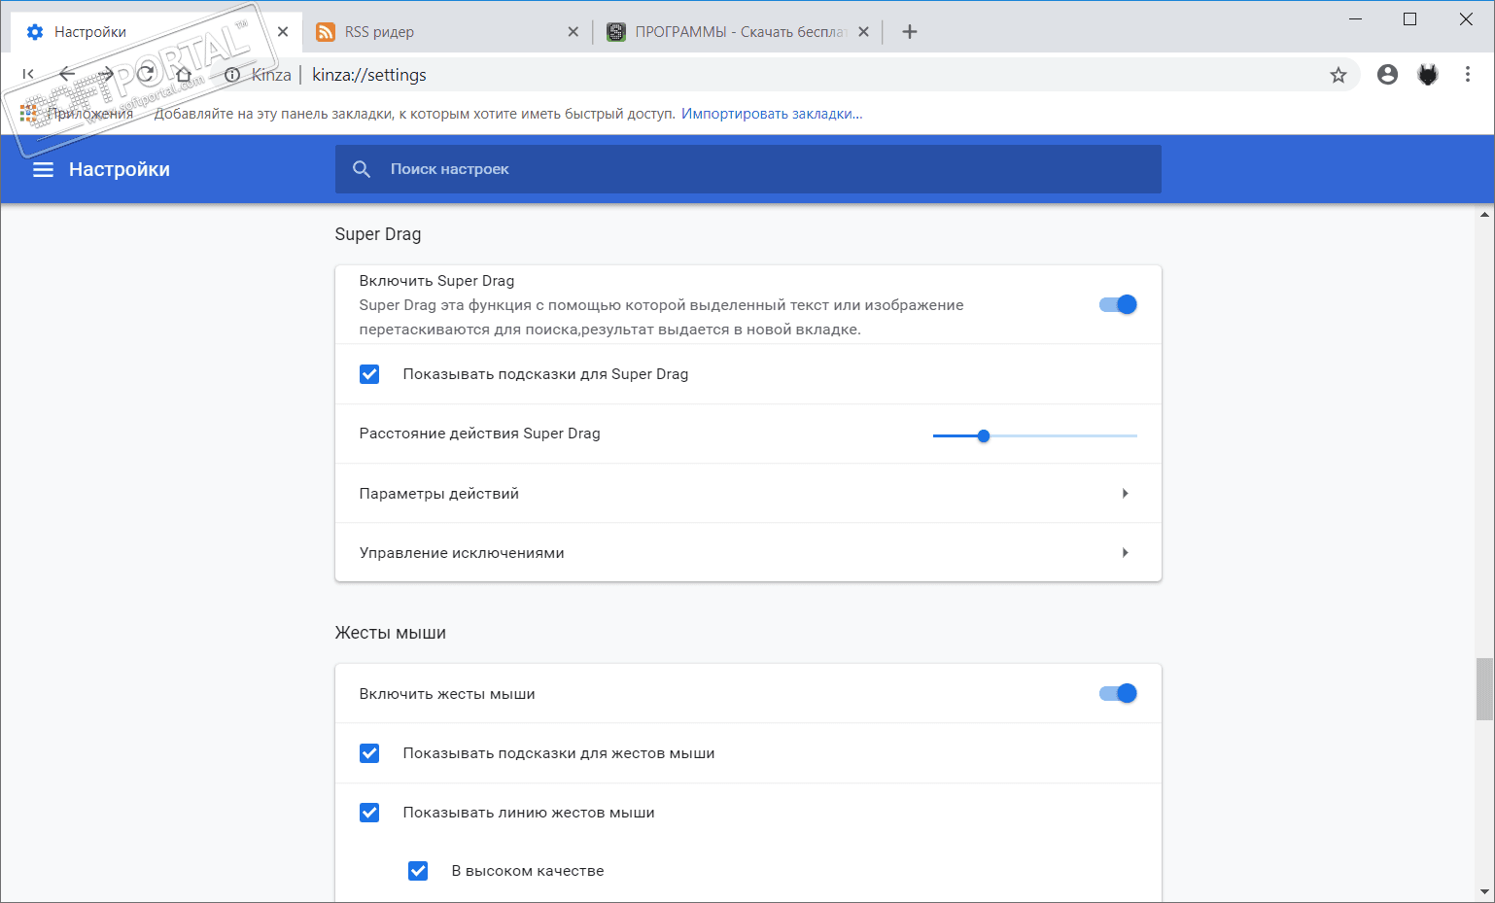
Task: Click the new tab plus button
Action: [x=909, y=32]
